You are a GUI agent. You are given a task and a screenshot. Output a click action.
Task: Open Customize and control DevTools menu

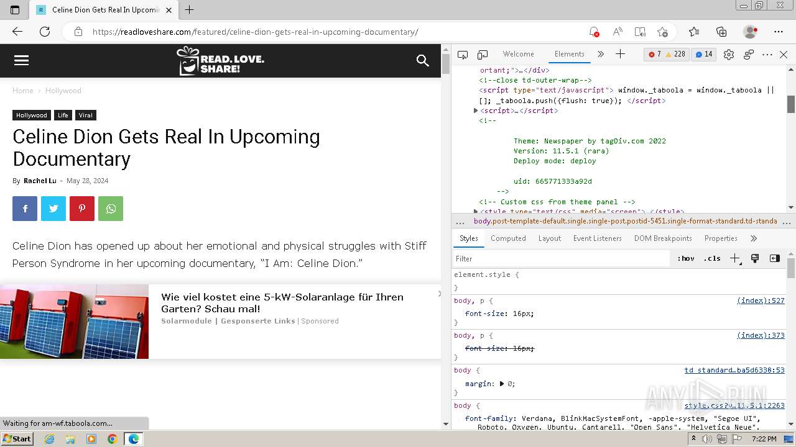[x=767, y=55]
